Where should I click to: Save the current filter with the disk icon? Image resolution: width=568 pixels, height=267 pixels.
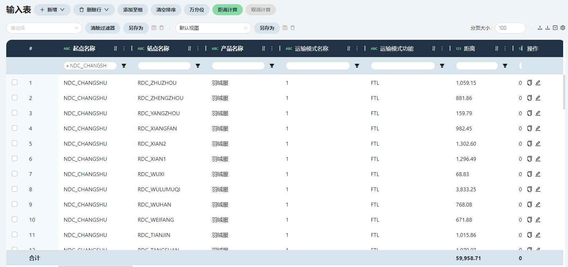click(x=154, y=28)
